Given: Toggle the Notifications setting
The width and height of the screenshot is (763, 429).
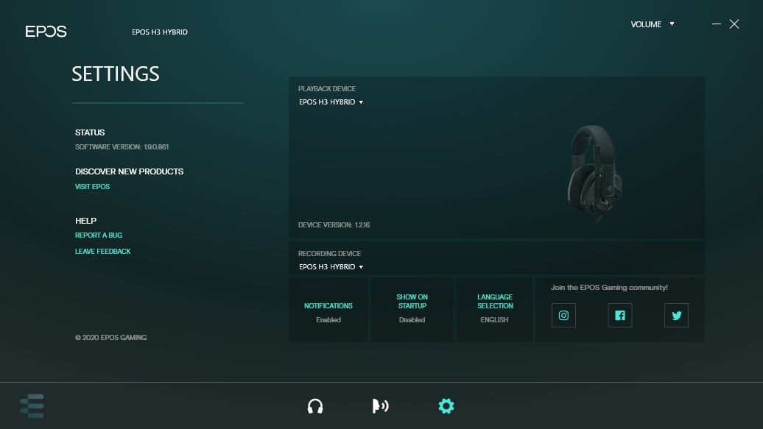Looking at the screenshot, I should tap(328, 311).
